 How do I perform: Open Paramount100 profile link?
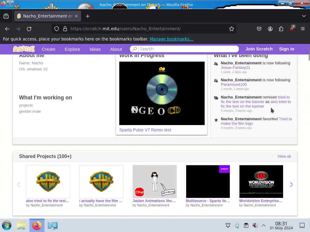pyautogui.click(x=234, y=85)
